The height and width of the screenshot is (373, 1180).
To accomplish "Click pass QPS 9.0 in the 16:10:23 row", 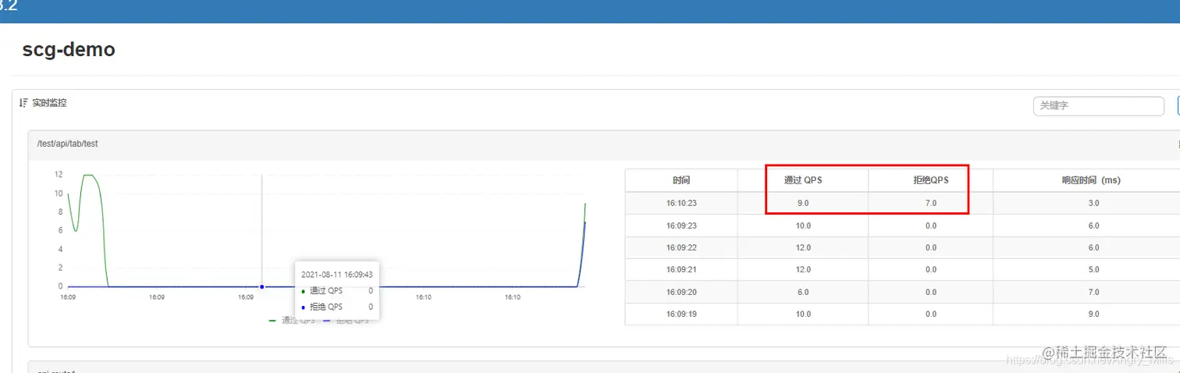I will coord(803,203).
